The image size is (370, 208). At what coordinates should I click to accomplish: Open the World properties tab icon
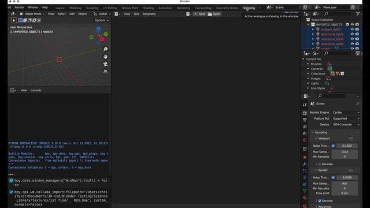305,140
